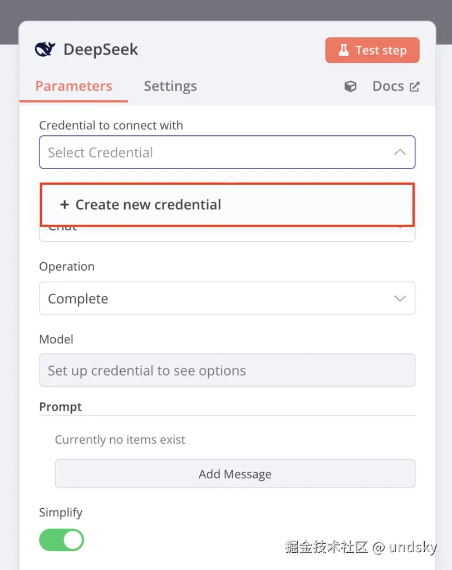Collapse the credential list using the up chevron

[x=400, y=152]
